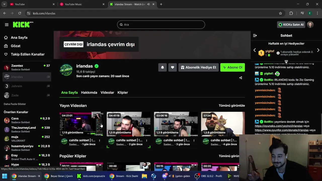
Task: Open a new browser tab
Action: point(161,4)
